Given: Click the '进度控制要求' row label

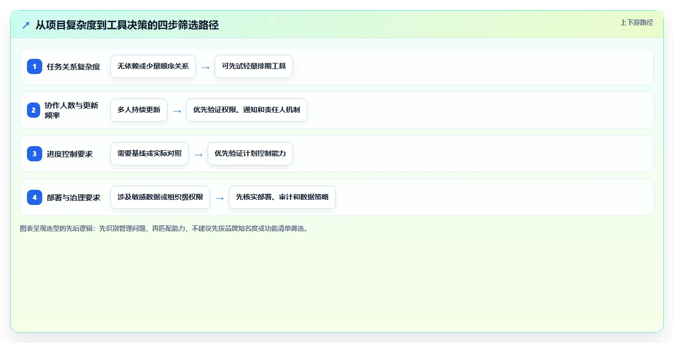Looking at the screenshot, I should (70, 154).
